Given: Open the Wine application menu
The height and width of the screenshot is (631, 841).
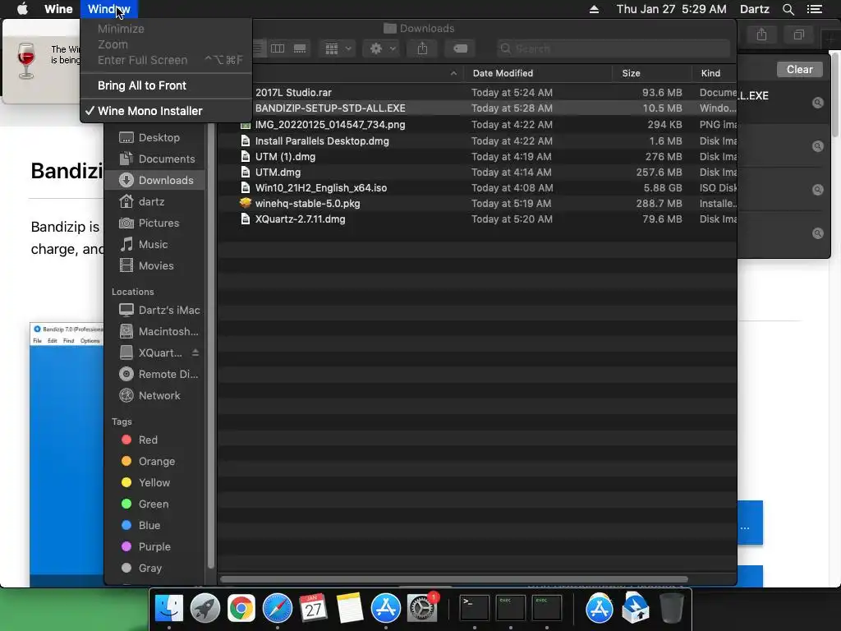Looking at the screenshot, I should (58, 9).
